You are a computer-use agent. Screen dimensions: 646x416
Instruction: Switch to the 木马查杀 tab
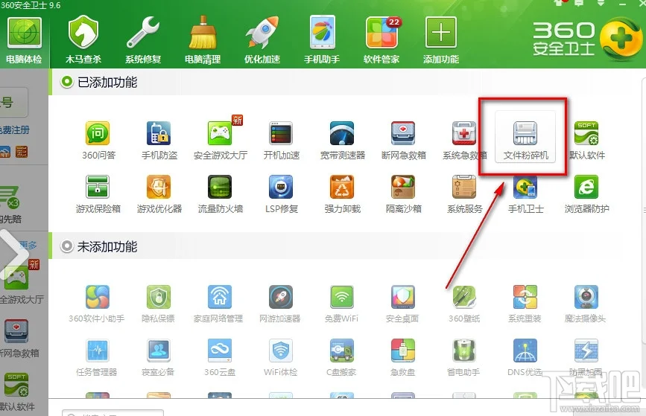pyautogui.click(x=83, y=38)
